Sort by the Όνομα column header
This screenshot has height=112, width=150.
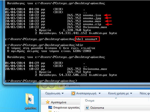(90, 101)
